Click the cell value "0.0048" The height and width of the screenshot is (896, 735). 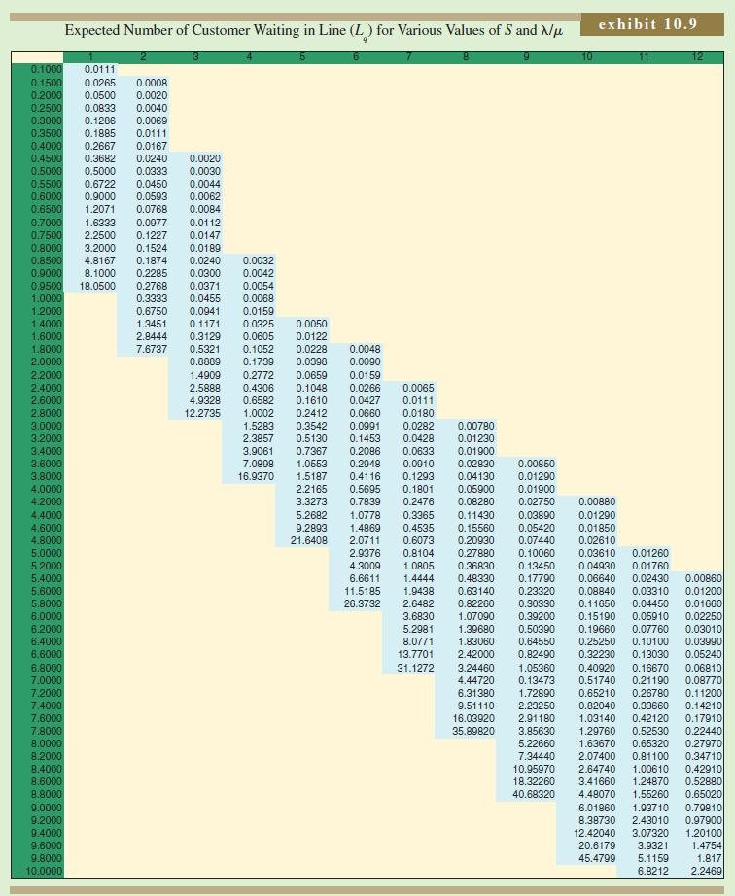pyautogui.click(x=366, y=349)
